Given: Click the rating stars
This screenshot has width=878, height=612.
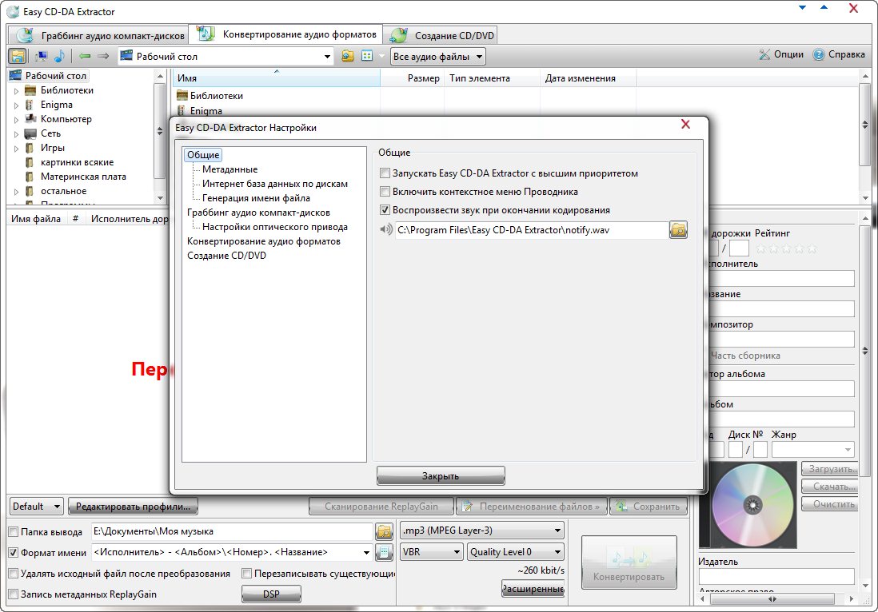Looking at the screenshot, I should [786, 248].
